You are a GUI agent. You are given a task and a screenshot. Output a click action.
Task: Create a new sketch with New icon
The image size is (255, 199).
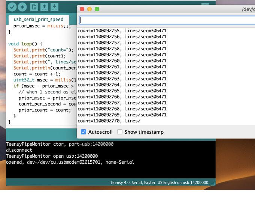coord(34,7)
